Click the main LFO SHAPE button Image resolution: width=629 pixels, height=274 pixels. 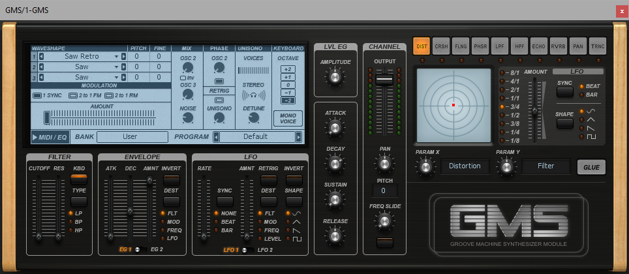tap(294, 202)
